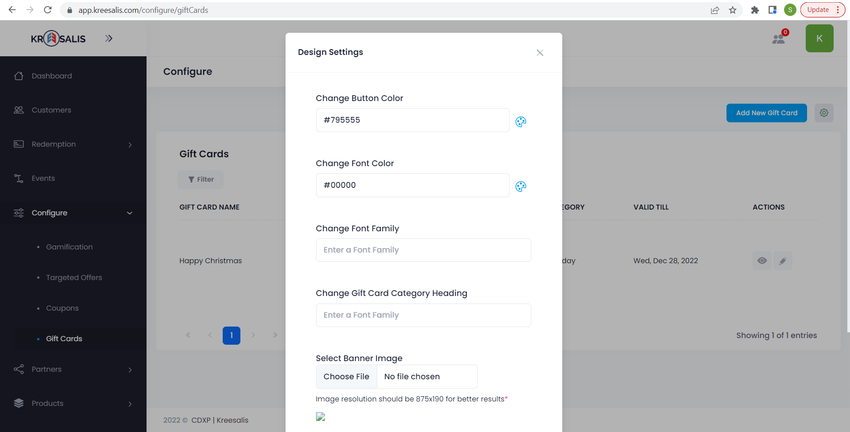Open Gamification under Configure
Image resolution: width=850 pixels, height=432 pixels.
click(x=70, y=247)
